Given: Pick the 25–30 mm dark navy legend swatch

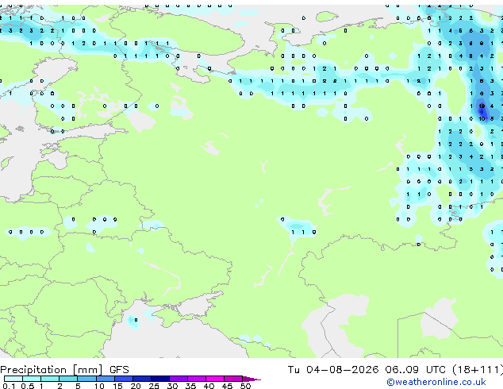Looking at the screenshot, I should click(x=160, y=379).
